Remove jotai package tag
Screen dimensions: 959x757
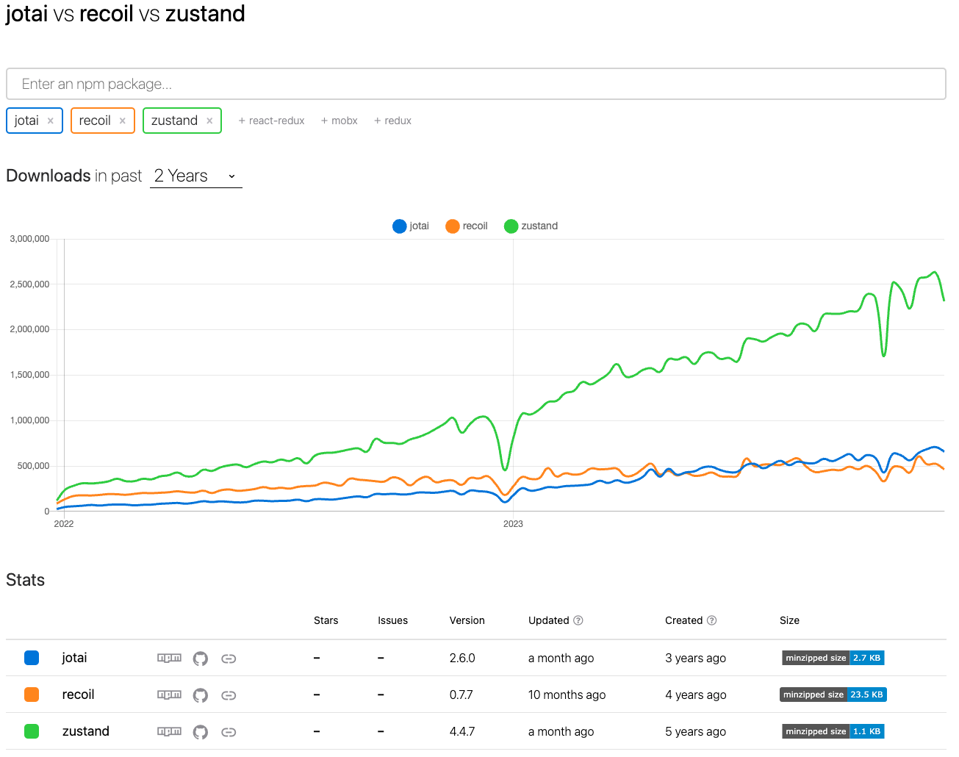(51, 121)
